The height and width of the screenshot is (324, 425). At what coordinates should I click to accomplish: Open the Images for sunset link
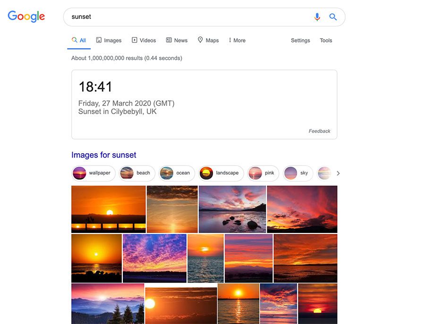click(104, 155)
